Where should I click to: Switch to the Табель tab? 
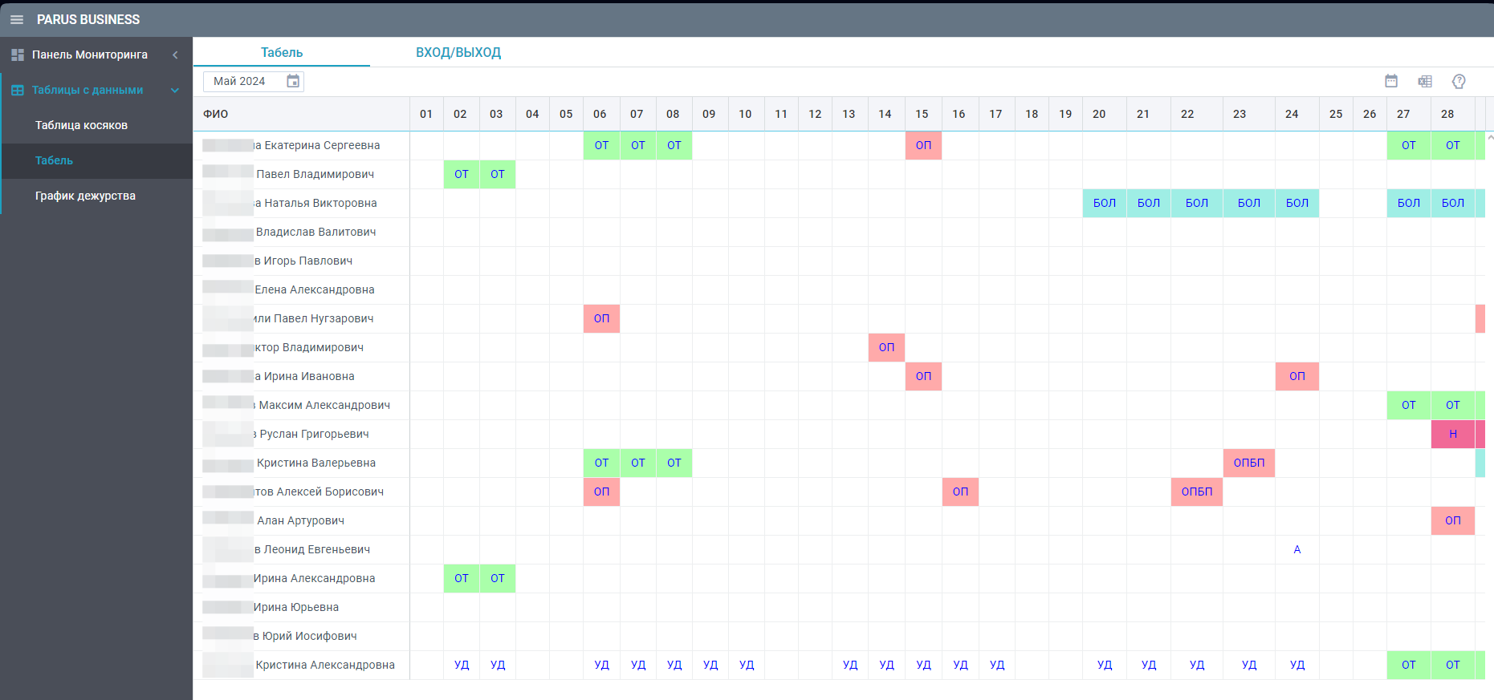coord(282,52)
